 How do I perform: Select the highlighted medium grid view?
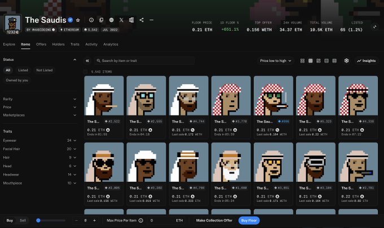(311, 61)
